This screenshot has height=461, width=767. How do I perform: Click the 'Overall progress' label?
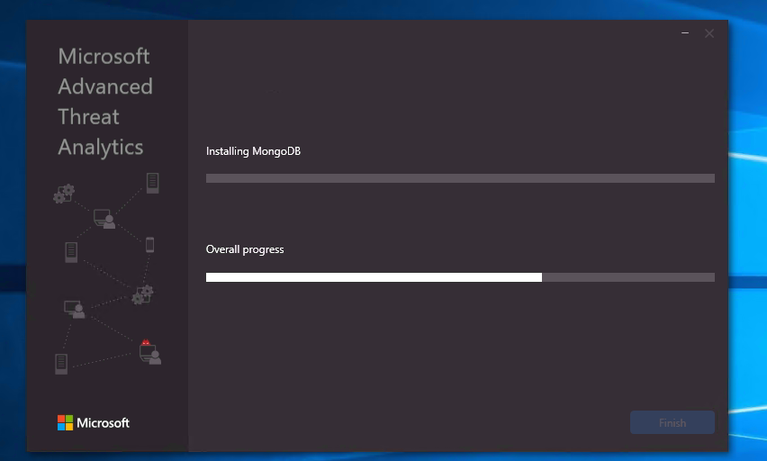click(245, 249)
